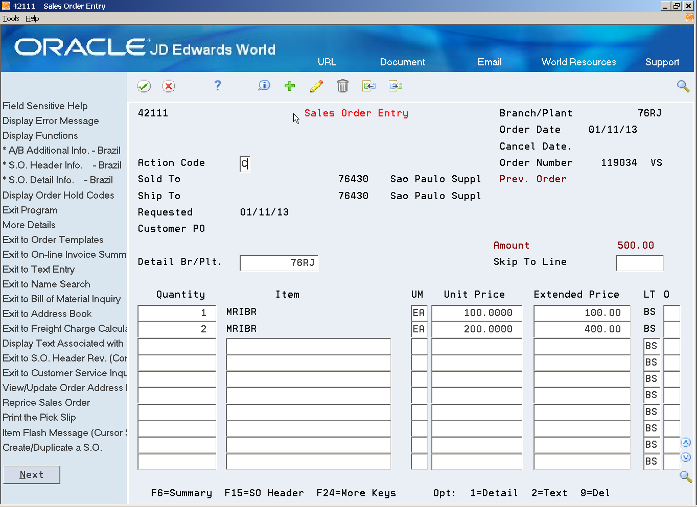Viewport: 697px width, 507px height.
Task: Select Reprice Sales Order option
Action: coord(47,402)
